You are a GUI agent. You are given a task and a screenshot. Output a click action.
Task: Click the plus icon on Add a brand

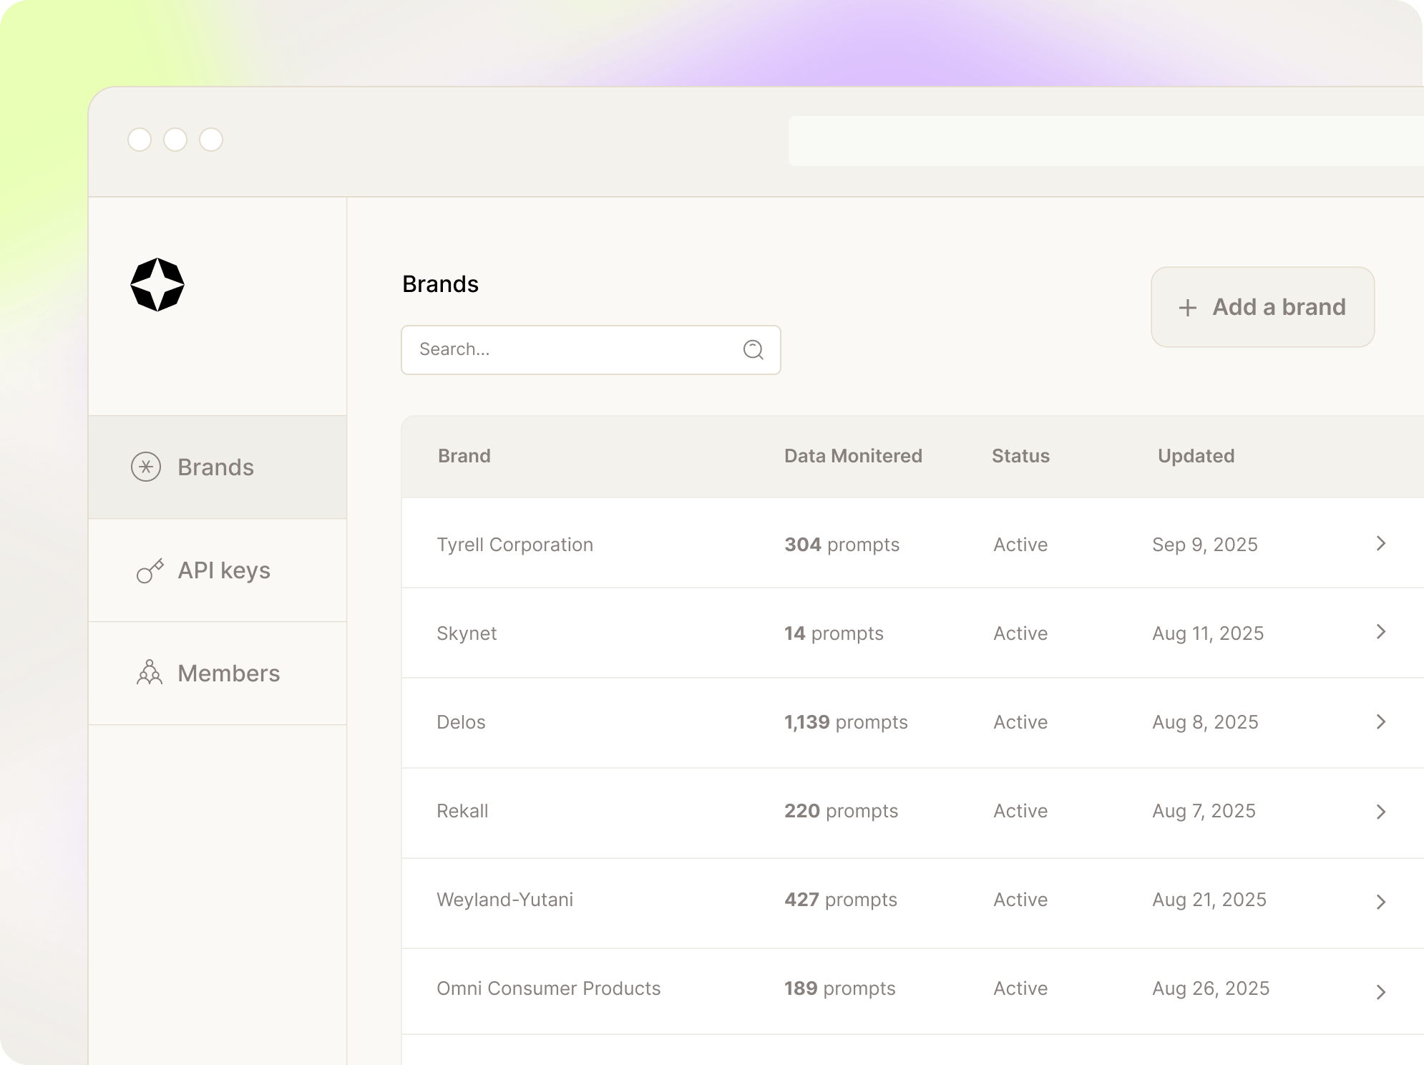point(1186,307)
